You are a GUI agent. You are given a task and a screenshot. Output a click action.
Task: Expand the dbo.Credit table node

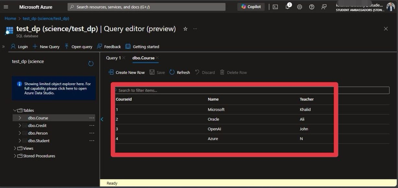20,125
